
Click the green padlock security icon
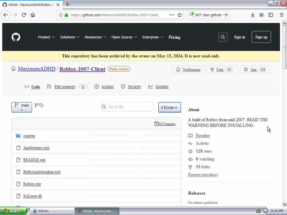(67, 15)
